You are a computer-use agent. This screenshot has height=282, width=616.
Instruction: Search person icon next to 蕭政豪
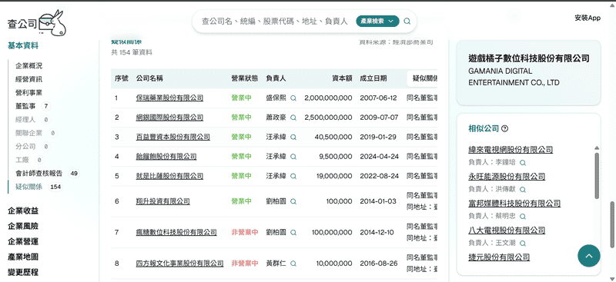(x=293, y=118)
